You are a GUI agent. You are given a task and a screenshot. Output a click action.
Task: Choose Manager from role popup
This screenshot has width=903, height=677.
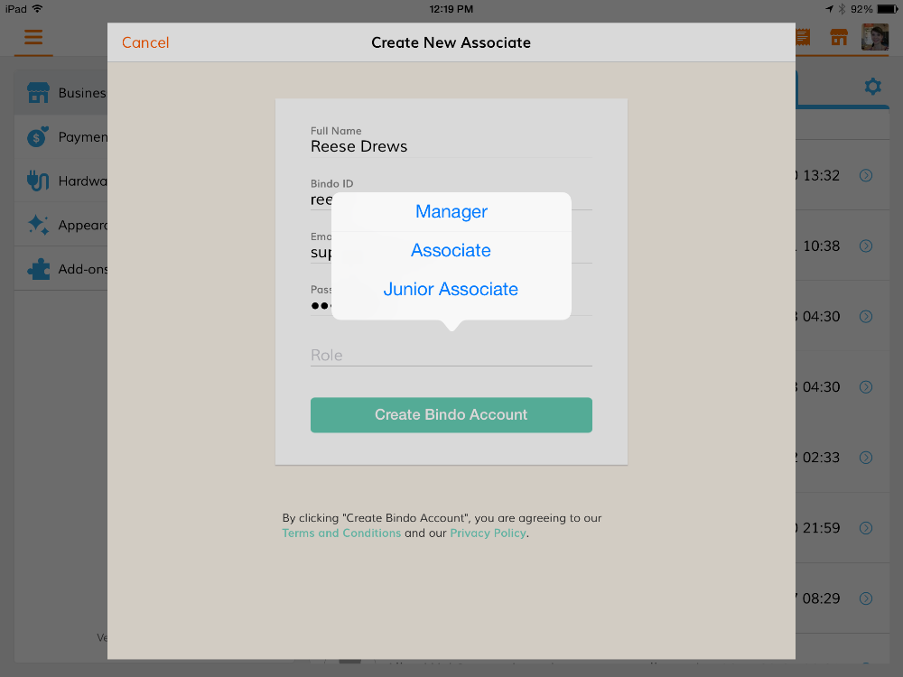[451, 212]
